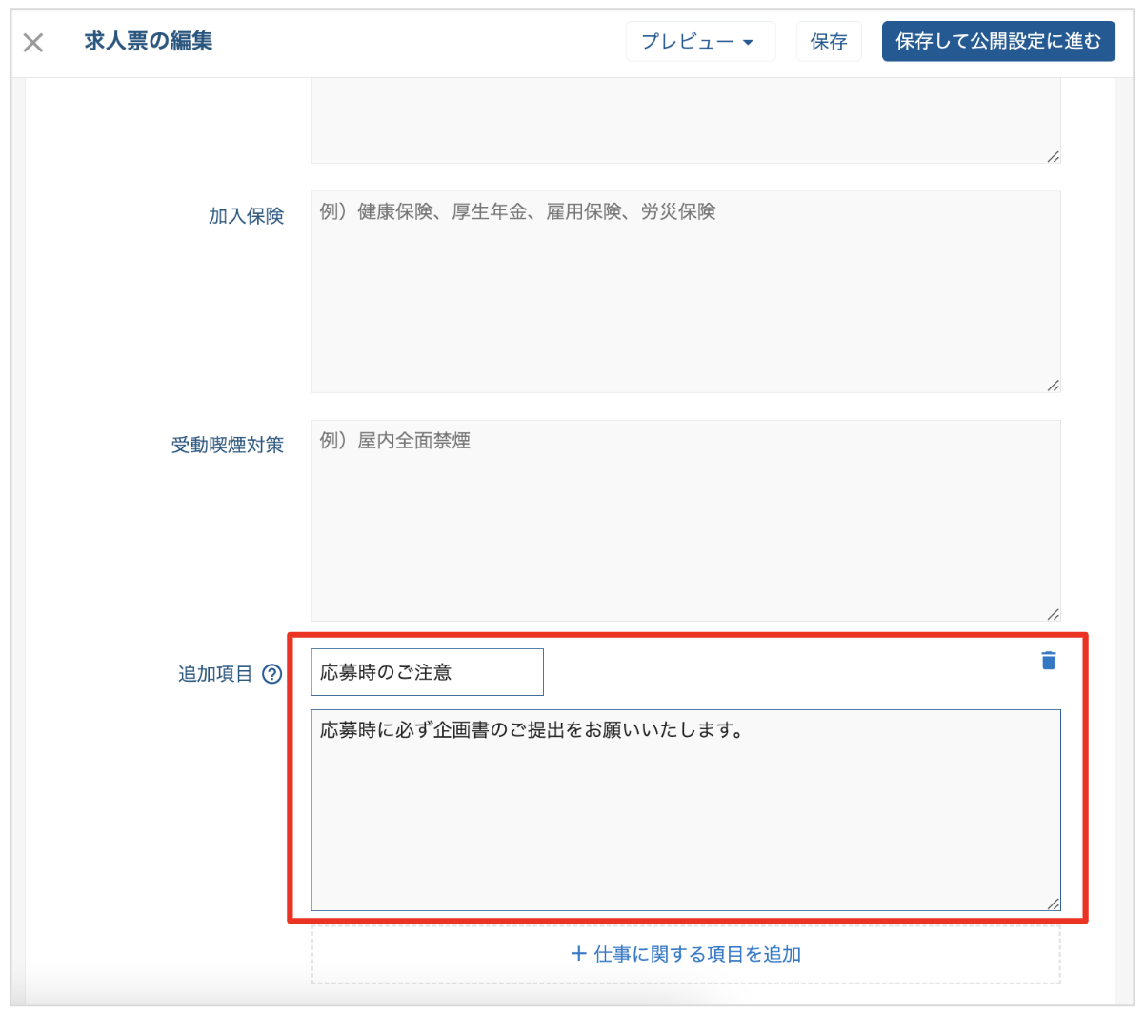The width and height of the screenshot is (1145, 1013).
Task: Open the プレビュー dropdown
Action: (x=700, y=42)
